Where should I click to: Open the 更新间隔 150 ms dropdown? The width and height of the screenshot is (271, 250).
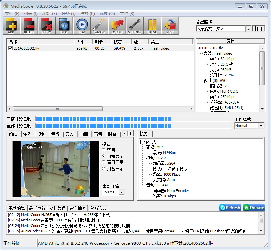pyautogui.click(x=122, y=192)
